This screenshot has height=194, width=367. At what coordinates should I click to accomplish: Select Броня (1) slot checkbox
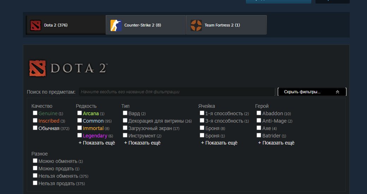point(202,135)
